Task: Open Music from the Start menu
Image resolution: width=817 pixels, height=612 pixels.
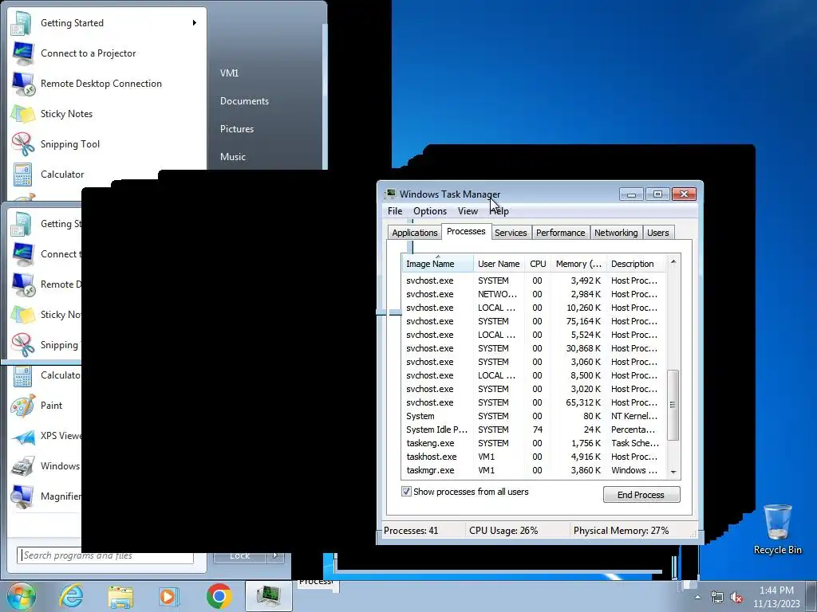Action: point(232,157)
